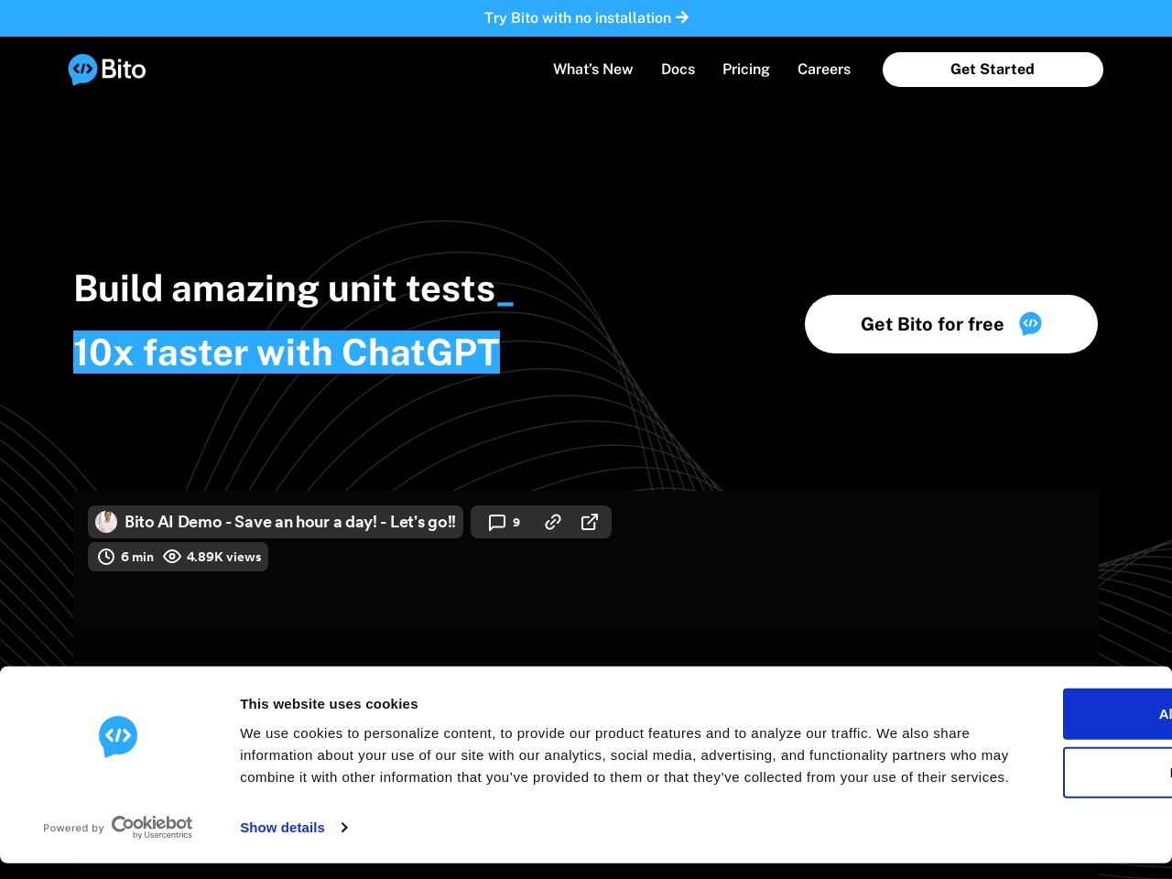Image resolution: width=1172 pixels, height=879 pixels.
Task: Copy the video link icon
Action: coord(553,522)
